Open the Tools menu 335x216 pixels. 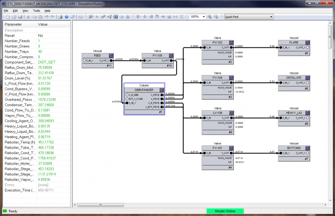(x=36, y=10)
